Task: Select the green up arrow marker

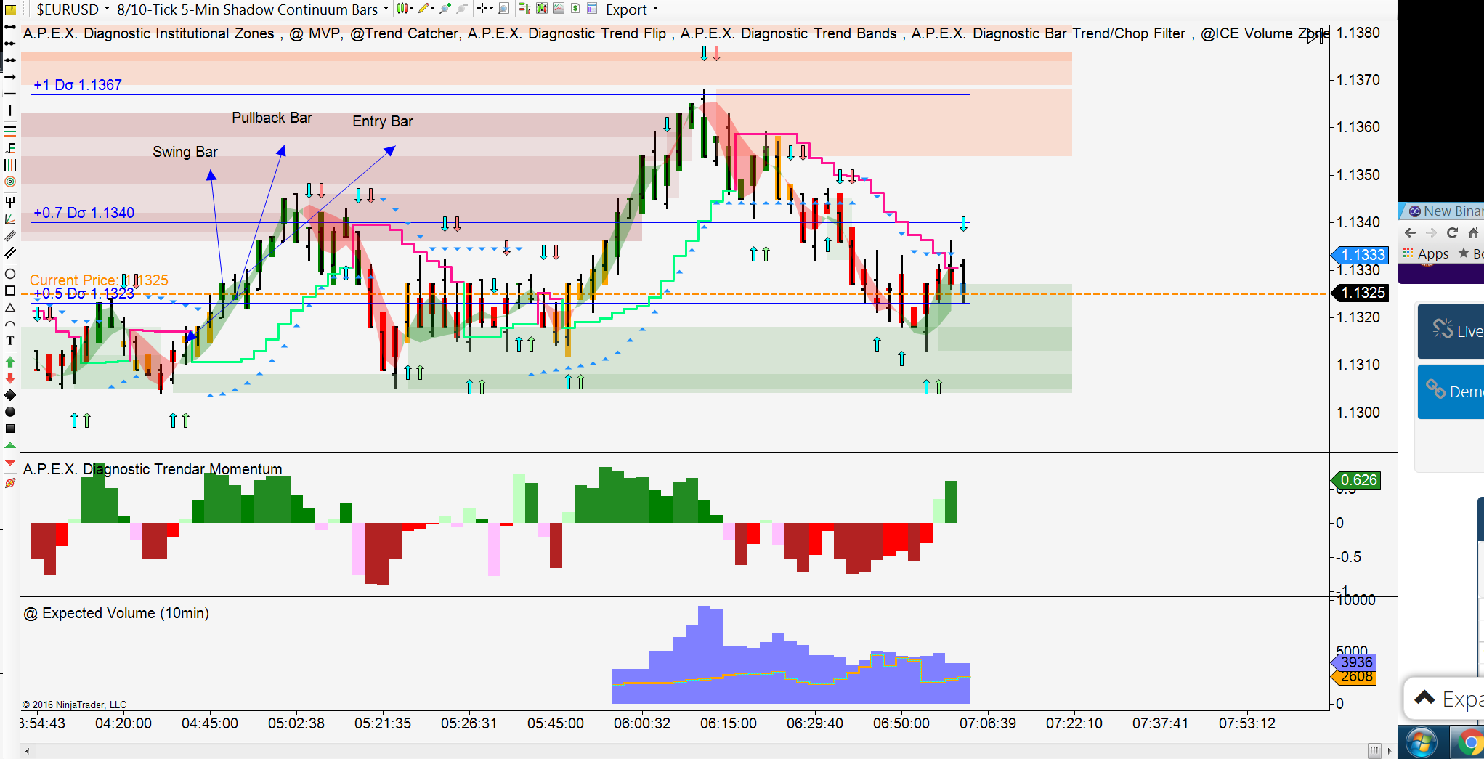Action: 10,361
